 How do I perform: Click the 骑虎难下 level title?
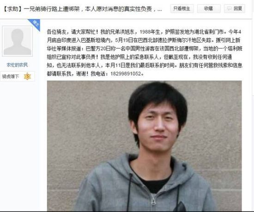point(11,76)
